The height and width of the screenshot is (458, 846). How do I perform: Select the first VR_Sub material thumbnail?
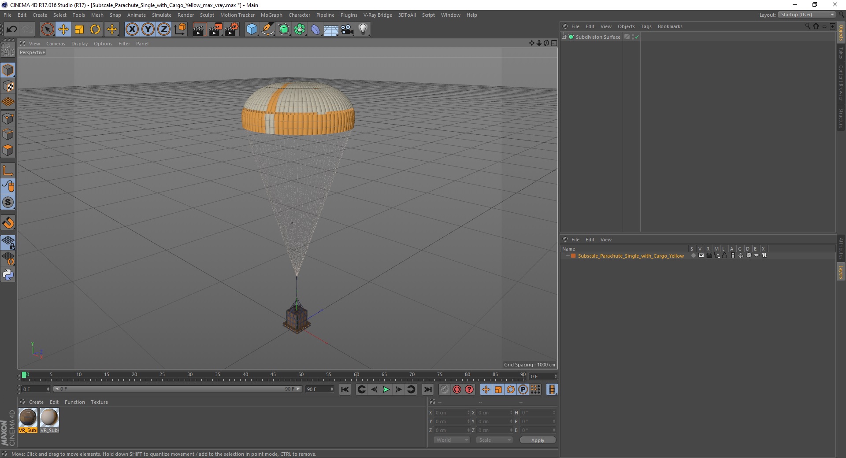click(x=28, y=421)
